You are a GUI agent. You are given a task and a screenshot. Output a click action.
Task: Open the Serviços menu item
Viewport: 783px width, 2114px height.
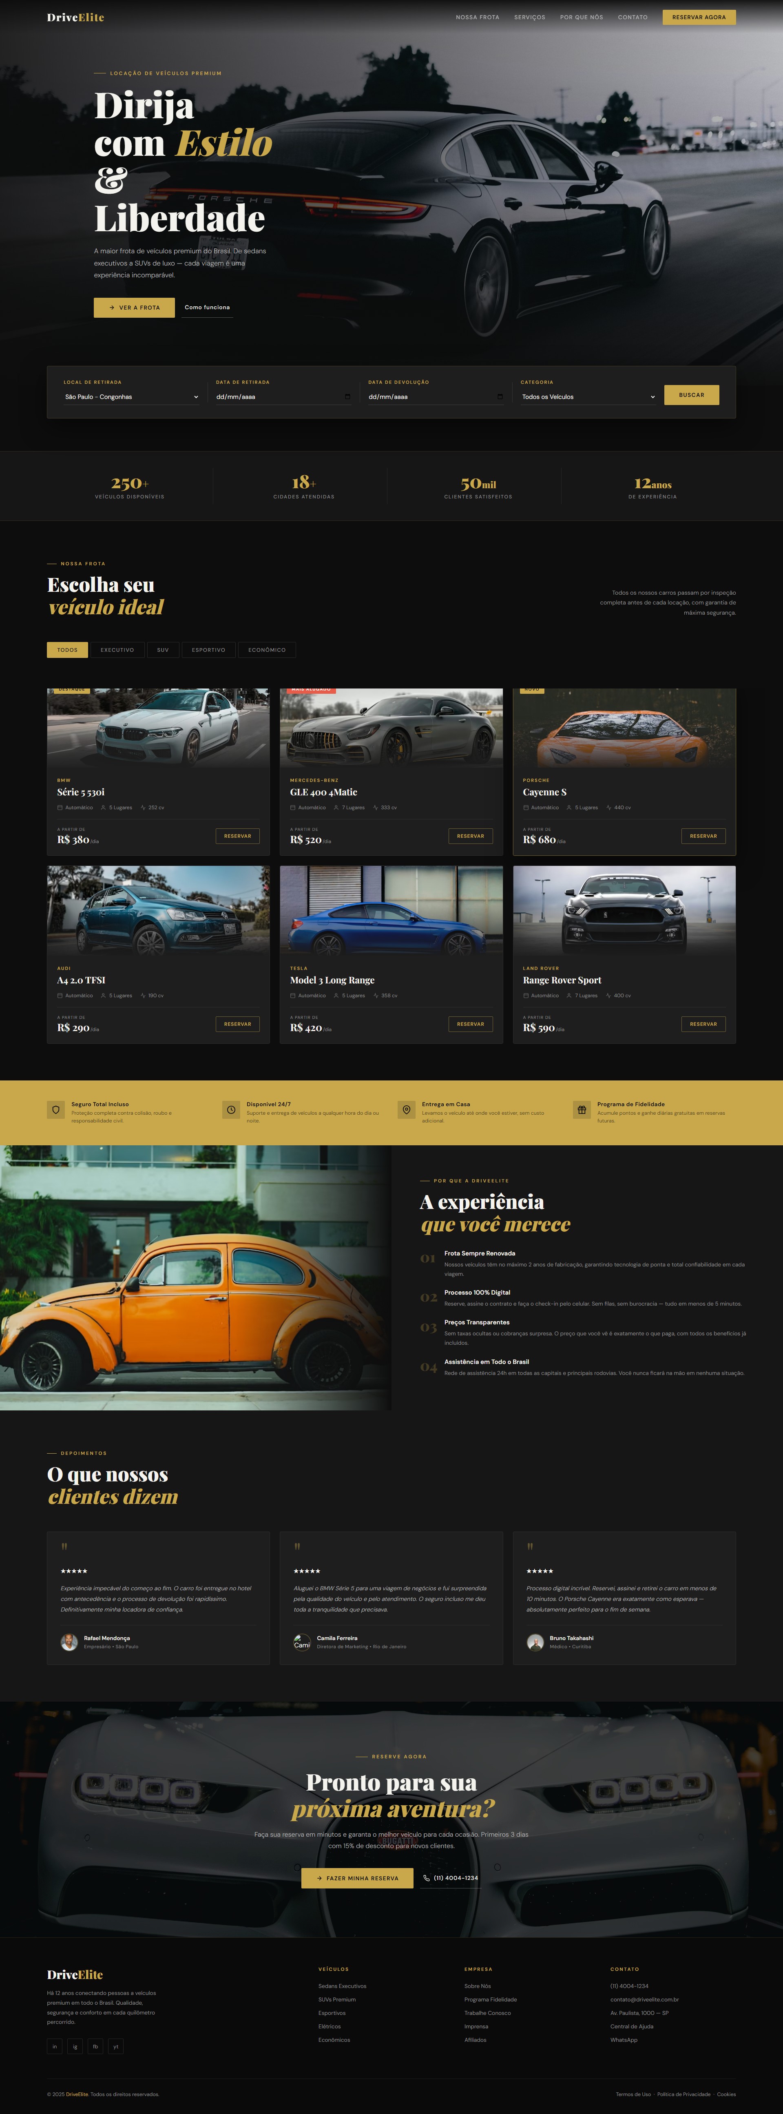coord(529,17)
